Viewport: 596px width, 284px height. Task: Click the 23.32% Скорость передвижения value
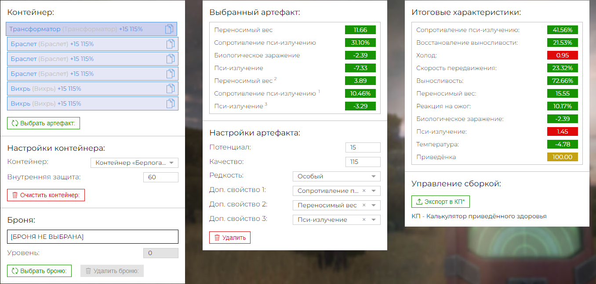[x=563, y=68]
